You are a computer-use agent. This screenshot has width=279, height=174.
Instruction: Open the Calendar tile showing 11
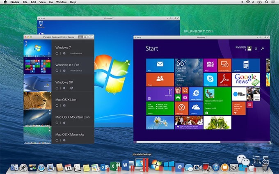(160, 94)
